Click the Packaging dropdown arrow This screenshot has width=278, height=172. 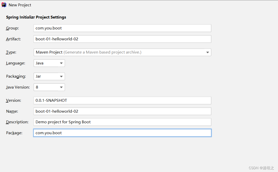(62, 76)
